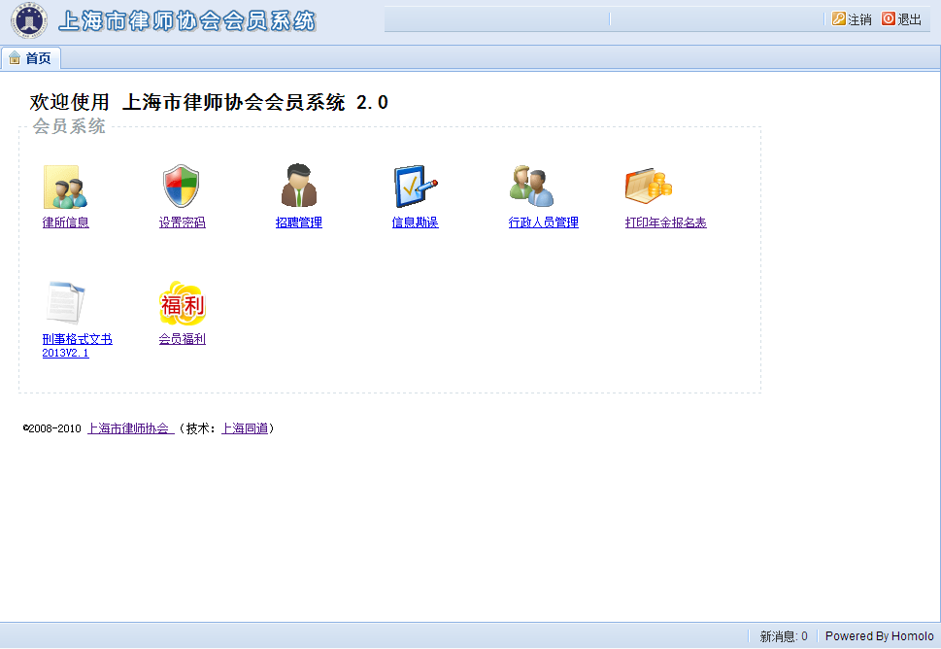Click the 行政人员管理 people icon
The height and width of the screenshot is (649, 941).
pos(531,187)
